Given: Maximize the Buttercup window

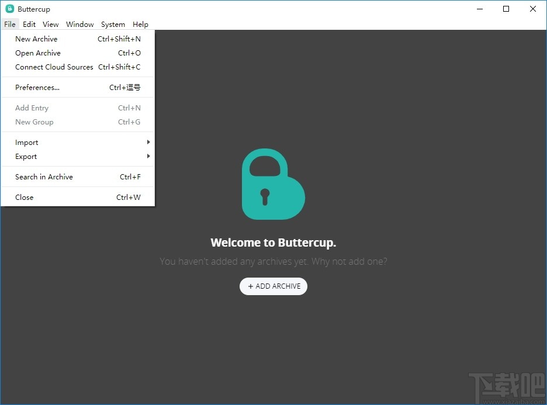Looking at the screenshot, I should [x=506, y=9].
